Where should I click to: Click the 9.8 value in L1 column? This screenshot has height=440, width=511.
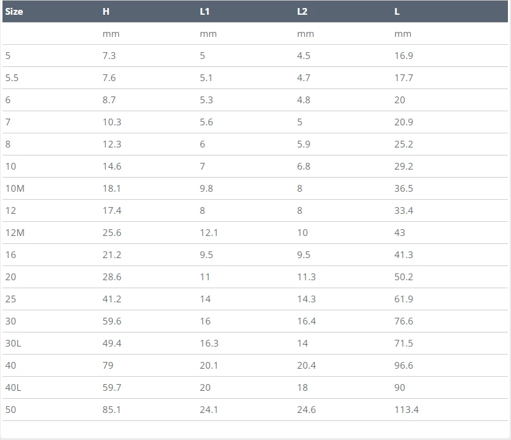(206, 189)
